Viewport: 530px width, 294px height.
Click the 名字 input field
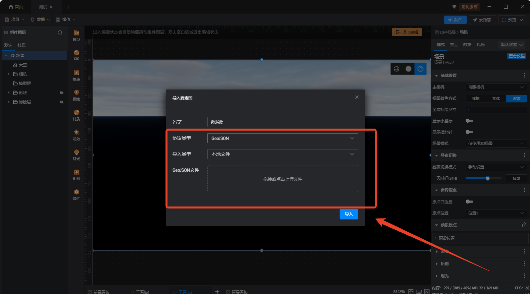pos(282,122)
